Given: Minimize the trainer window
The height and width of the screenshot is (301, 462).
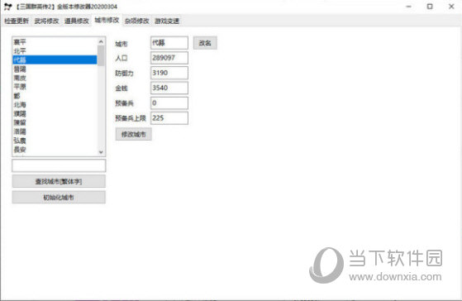Looking at the screenshot, I should click(x=408, y=7).
